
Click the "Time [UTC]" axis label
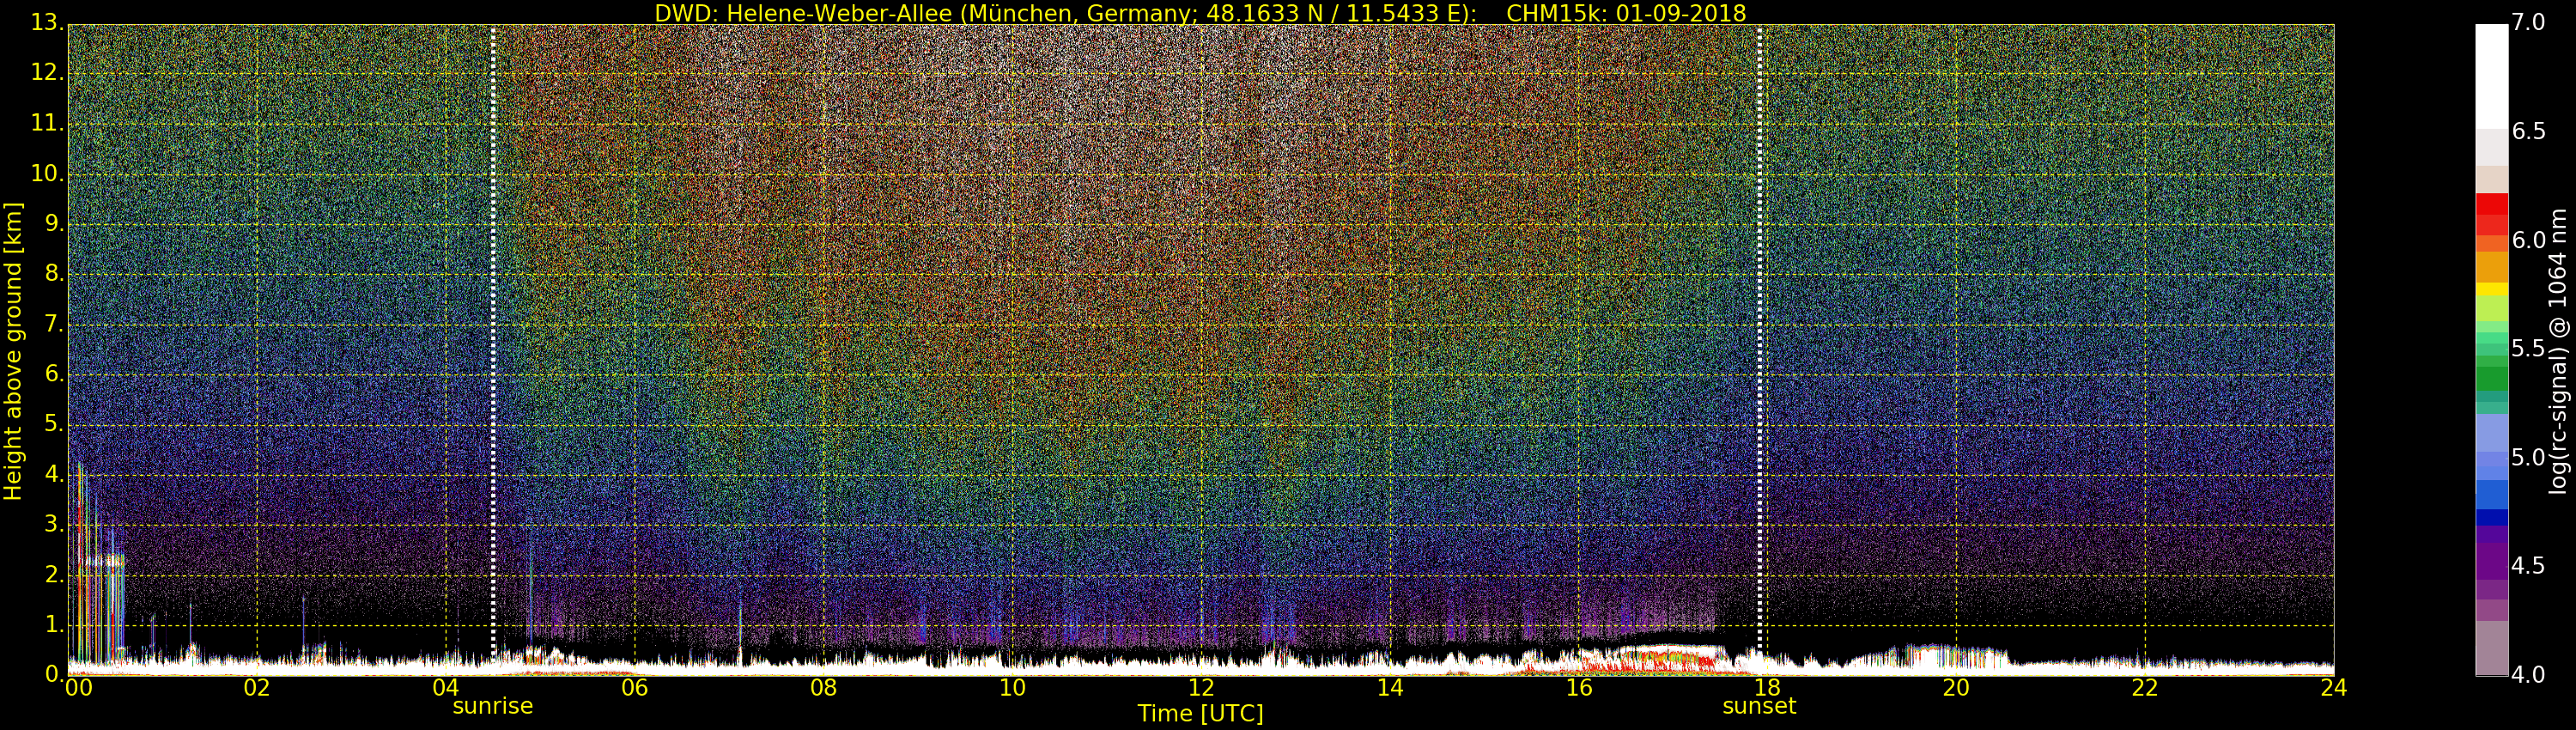pyautogui.click(x=1200, y=714)
